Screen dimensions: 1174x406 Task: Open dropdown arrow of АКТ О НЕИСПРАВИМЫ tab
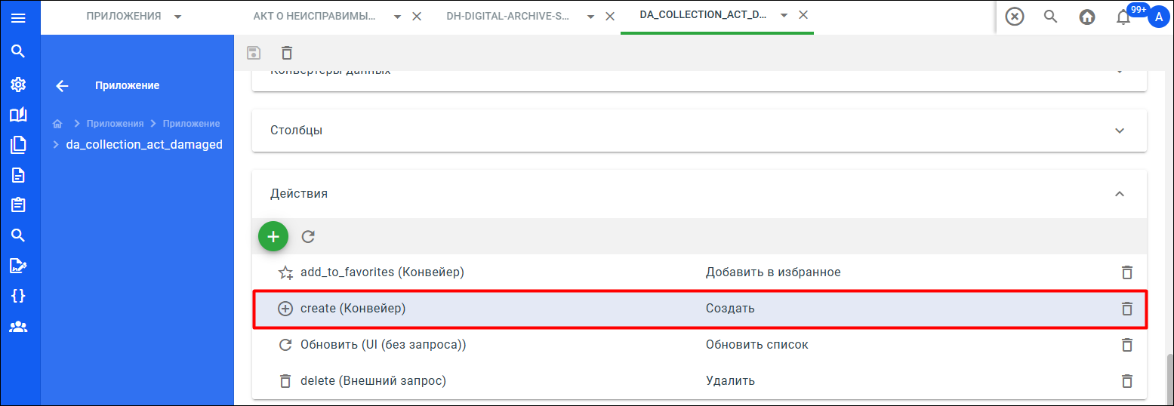pos(398,17)
